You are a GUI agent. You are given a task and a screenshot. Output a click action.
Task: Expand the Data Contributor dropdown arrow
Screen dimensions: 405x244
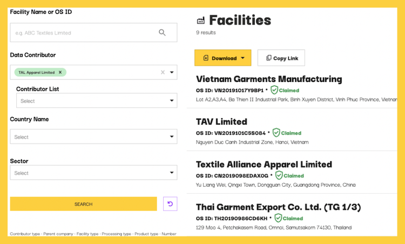tap(172, 72)
